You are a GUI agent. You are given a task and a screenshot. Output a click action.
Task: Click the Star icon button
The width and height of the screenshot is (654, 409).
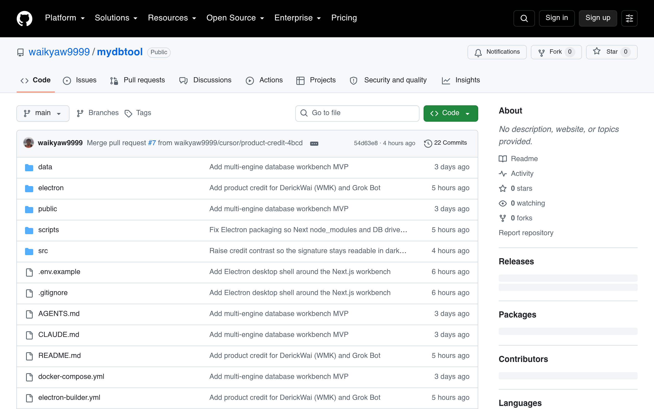(x=612, y=52)
